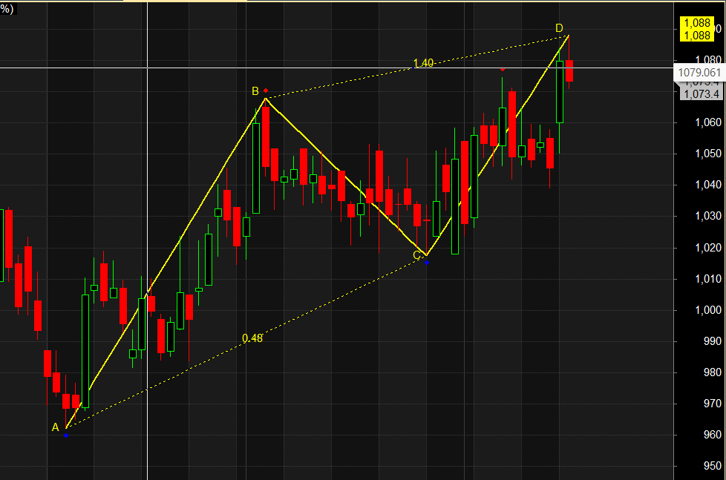
Task: Click the 1,020 price axis label
Action: (708, 248)
